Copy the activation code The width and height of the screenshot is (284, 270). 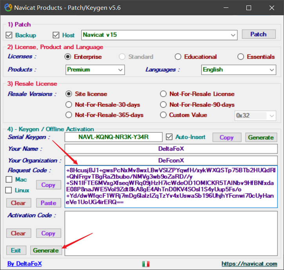pos(48,233)
